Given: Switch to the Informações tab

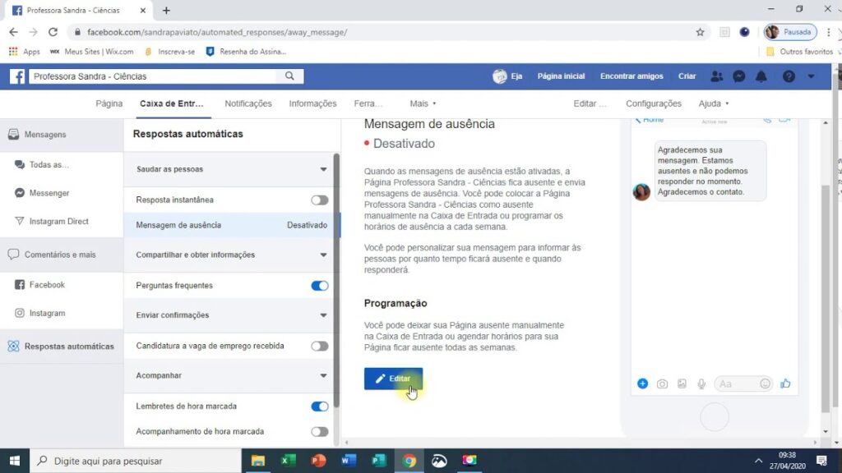Looking at the screenshot, I should click(x=312, y=103).
